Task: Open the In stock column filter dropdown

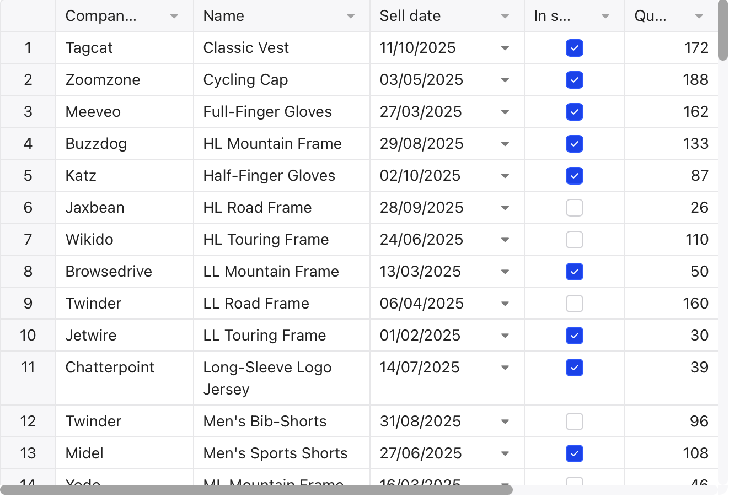Action: pos(607,16)
